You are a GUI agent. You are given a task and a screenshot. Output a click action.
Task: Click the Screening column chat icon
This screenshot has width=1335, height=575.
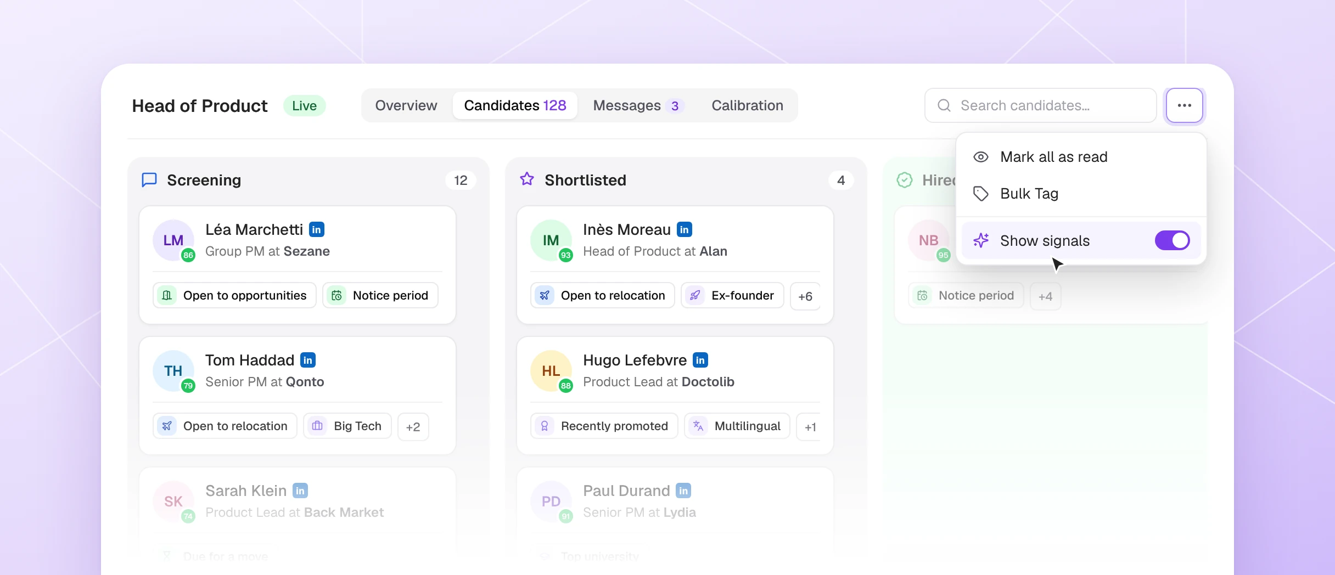pos(149,180)
